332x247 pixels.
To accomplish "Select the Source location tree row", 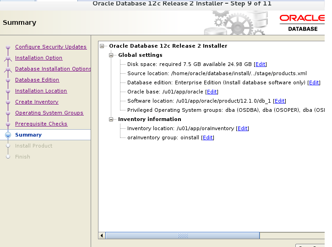I will tap(217, 73).
